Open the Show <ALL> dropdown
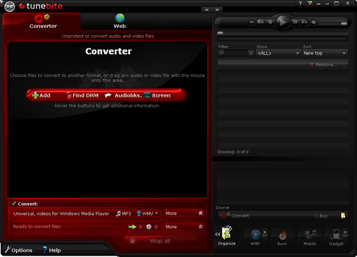This screenshot has height=257, width=357. click(x=278, y=53)
